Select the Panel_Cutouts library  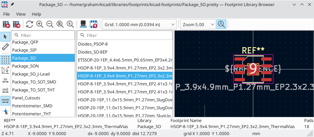pos(43,98)
